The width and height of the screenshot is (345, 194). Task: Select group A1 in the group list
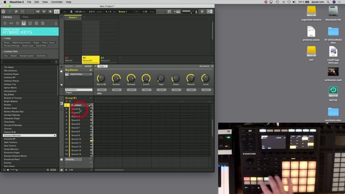point(73,59)
